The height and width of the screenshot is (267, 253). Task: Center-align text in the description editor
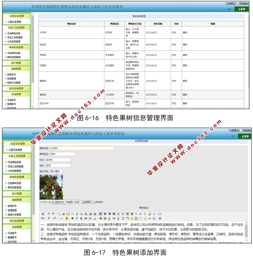click(x=105, y=214)
